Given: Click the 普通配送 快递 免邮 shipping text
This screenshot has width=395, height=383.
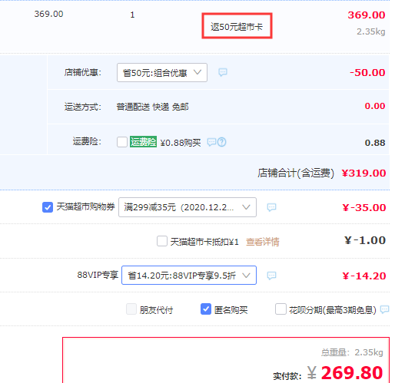Looking at the screenshot, I should pyautogui.click(x=152, y=107).
